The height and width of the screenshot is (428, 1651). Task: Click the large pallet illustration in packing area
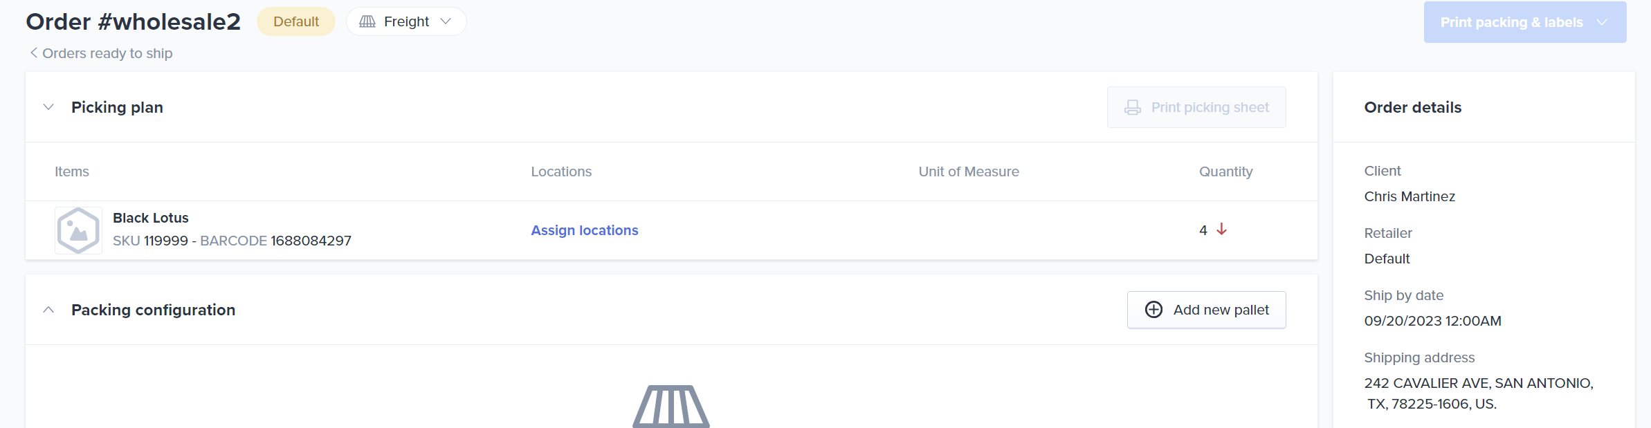point(671,407)
